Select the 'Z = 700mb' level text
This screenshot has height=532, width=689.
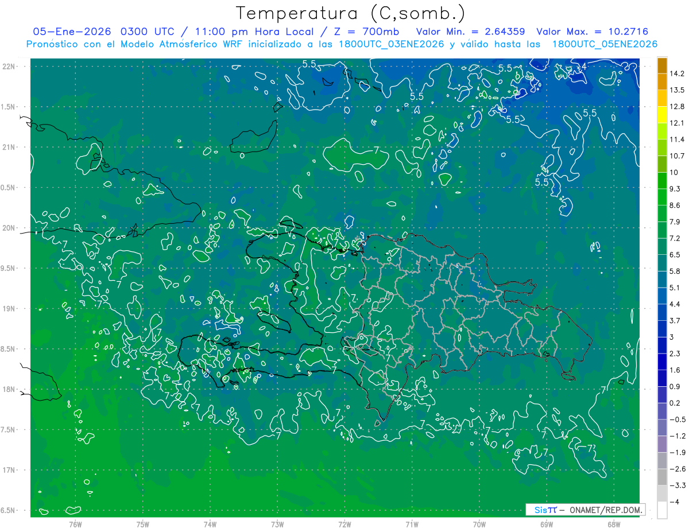click(367, 31)
